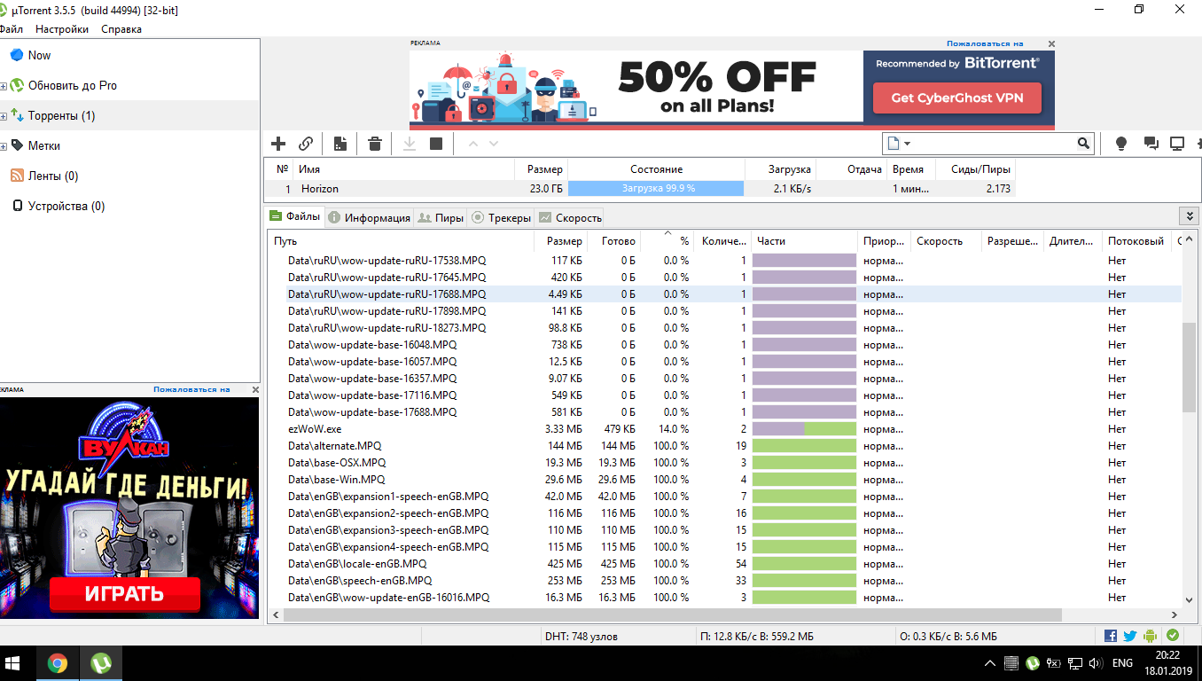The height and width of the screenshot is (681, 1202).
Task: Stop the torrent with the square icon
Action: pyautogui.click(x=436, y=144)
